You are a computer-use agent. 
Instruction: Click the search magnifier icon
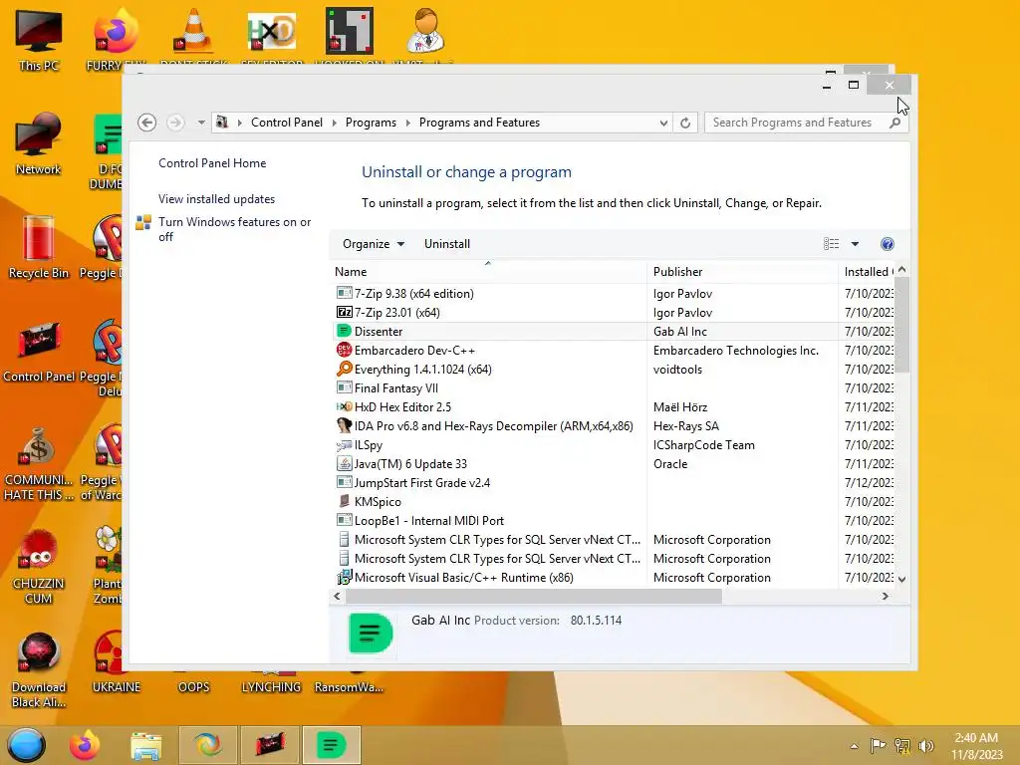pyautogui.click(x=895, y=123)
